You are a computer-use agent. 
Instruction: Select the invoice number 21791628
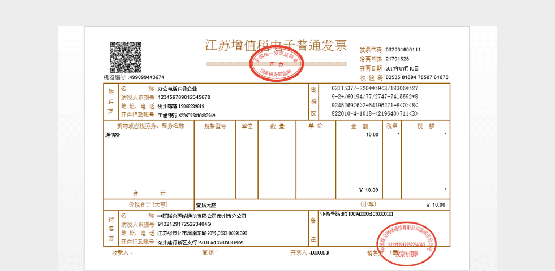[397, 59]
